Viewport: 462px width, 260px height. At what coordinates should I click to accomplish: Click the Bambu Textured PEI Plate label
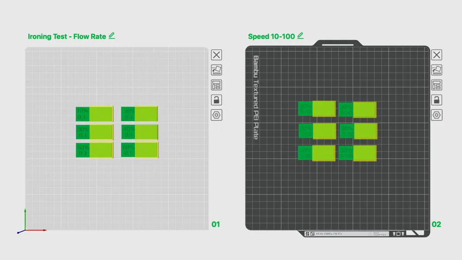tap(256, 97)
